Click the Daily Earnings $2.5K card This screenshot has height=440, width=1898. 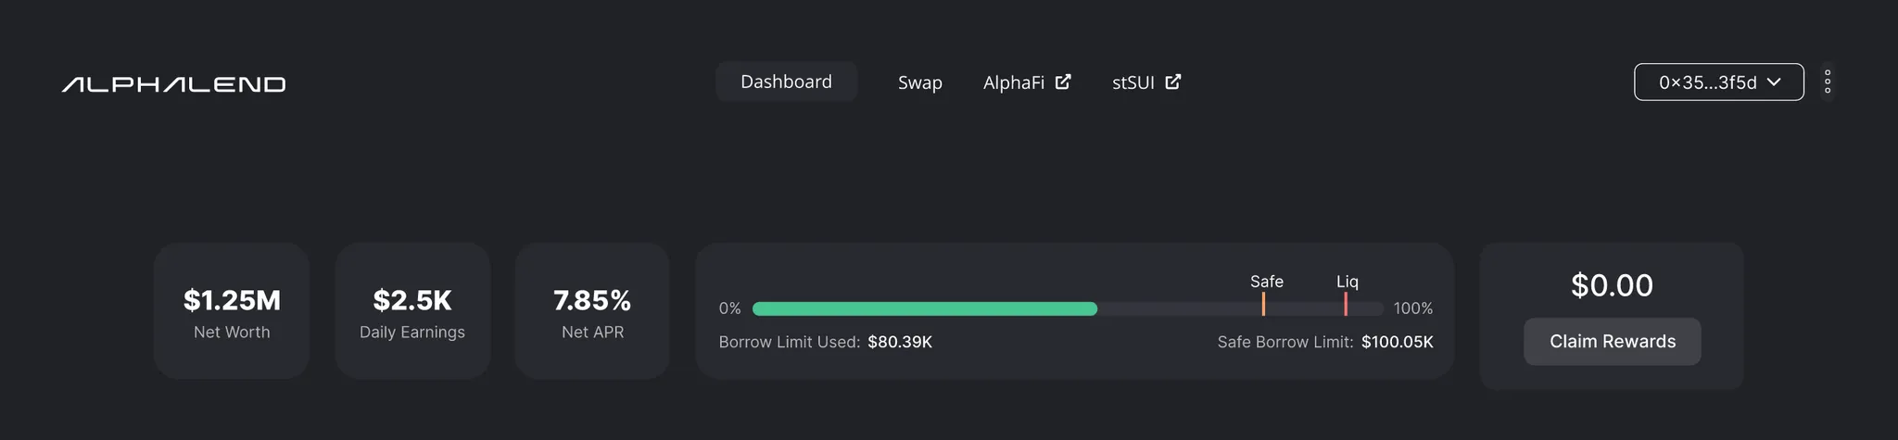click(412, 311)
